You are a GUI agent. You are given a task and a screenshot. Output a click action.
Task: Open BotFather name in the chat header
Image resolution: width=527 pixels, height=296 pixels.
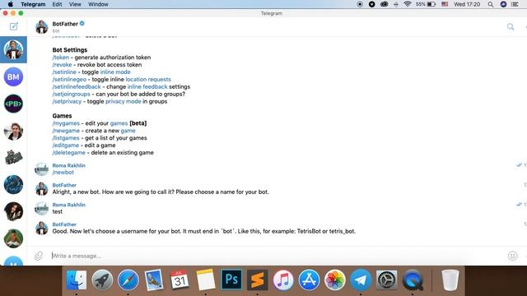pyautogui.click(x=65, y=24)
